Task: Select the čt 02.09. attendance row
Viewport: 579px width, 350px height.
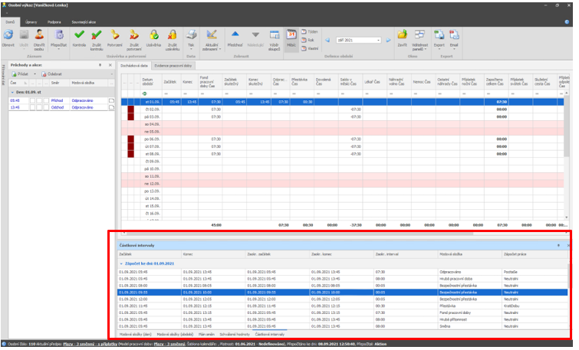Action: [x=342, y=110]
